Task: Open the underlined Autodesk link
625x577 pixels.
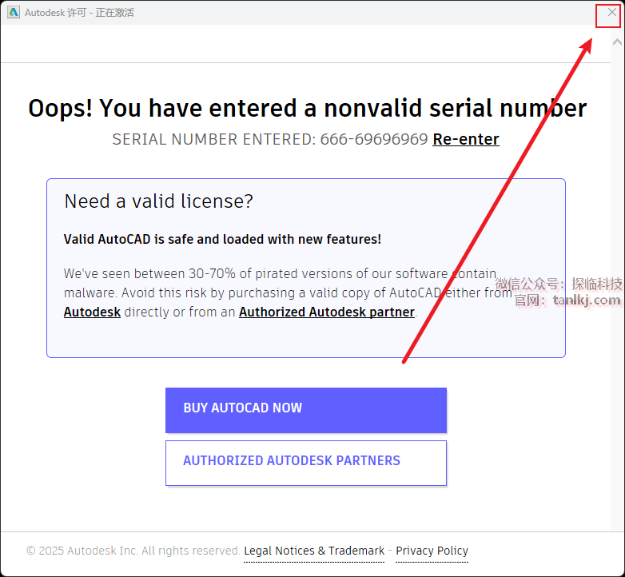Action: (x=92, y=312)
